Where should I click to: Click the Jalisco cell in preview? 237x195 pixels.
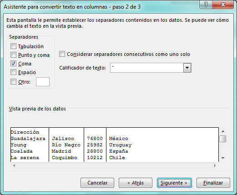click(63, 139)
